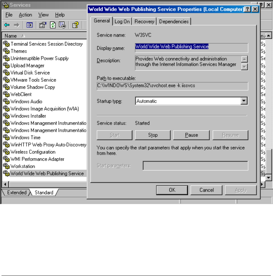Viewport: 273px width, 276px height.
Task: Sort by the Name column header
Action: 45,36
